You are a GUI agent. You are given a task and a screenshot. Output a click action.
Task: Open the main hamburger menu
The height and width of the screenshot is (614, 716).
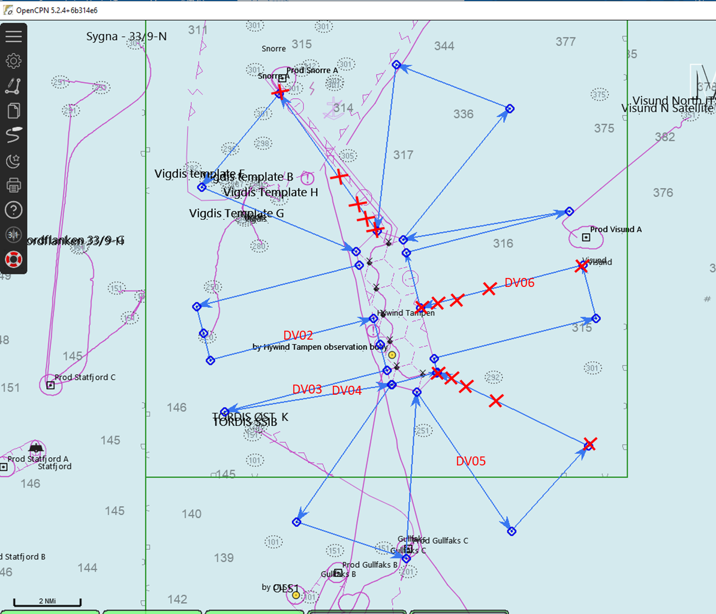[13, 36]
